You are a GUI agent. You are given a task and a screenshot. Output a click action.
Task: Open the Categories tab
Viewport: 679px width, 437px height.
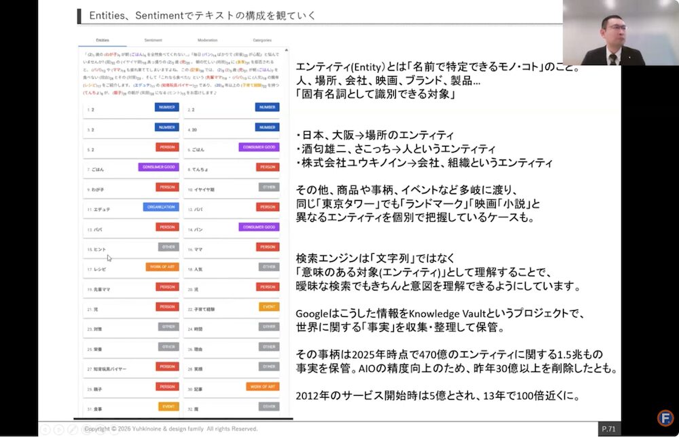coord(261,40)
